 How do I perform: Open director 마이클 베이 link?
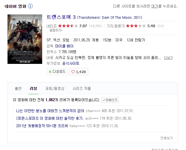click(64, 46)
